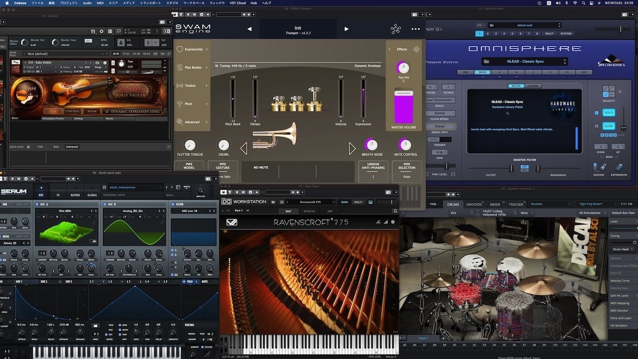Toggle Omnisphere SOLO button

point(608,113)
